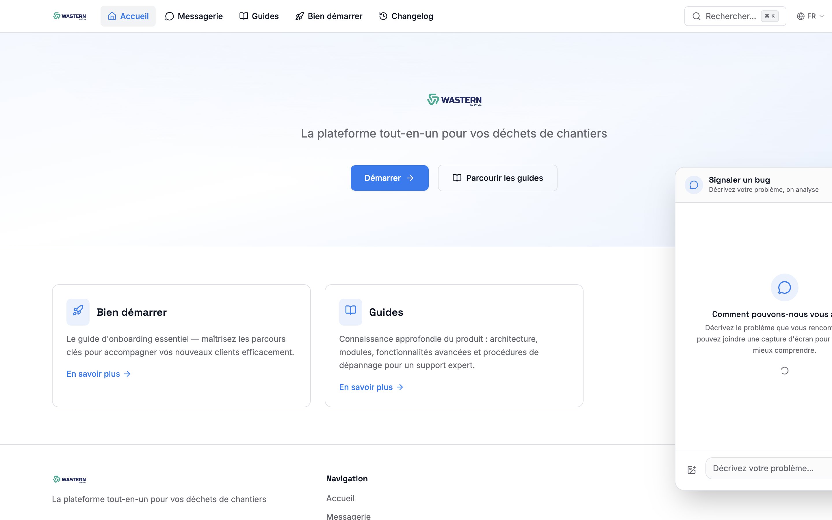832x520 pixels.
Task: Click the globe icon near the FR selector
Action: click(x=801, y=16)
